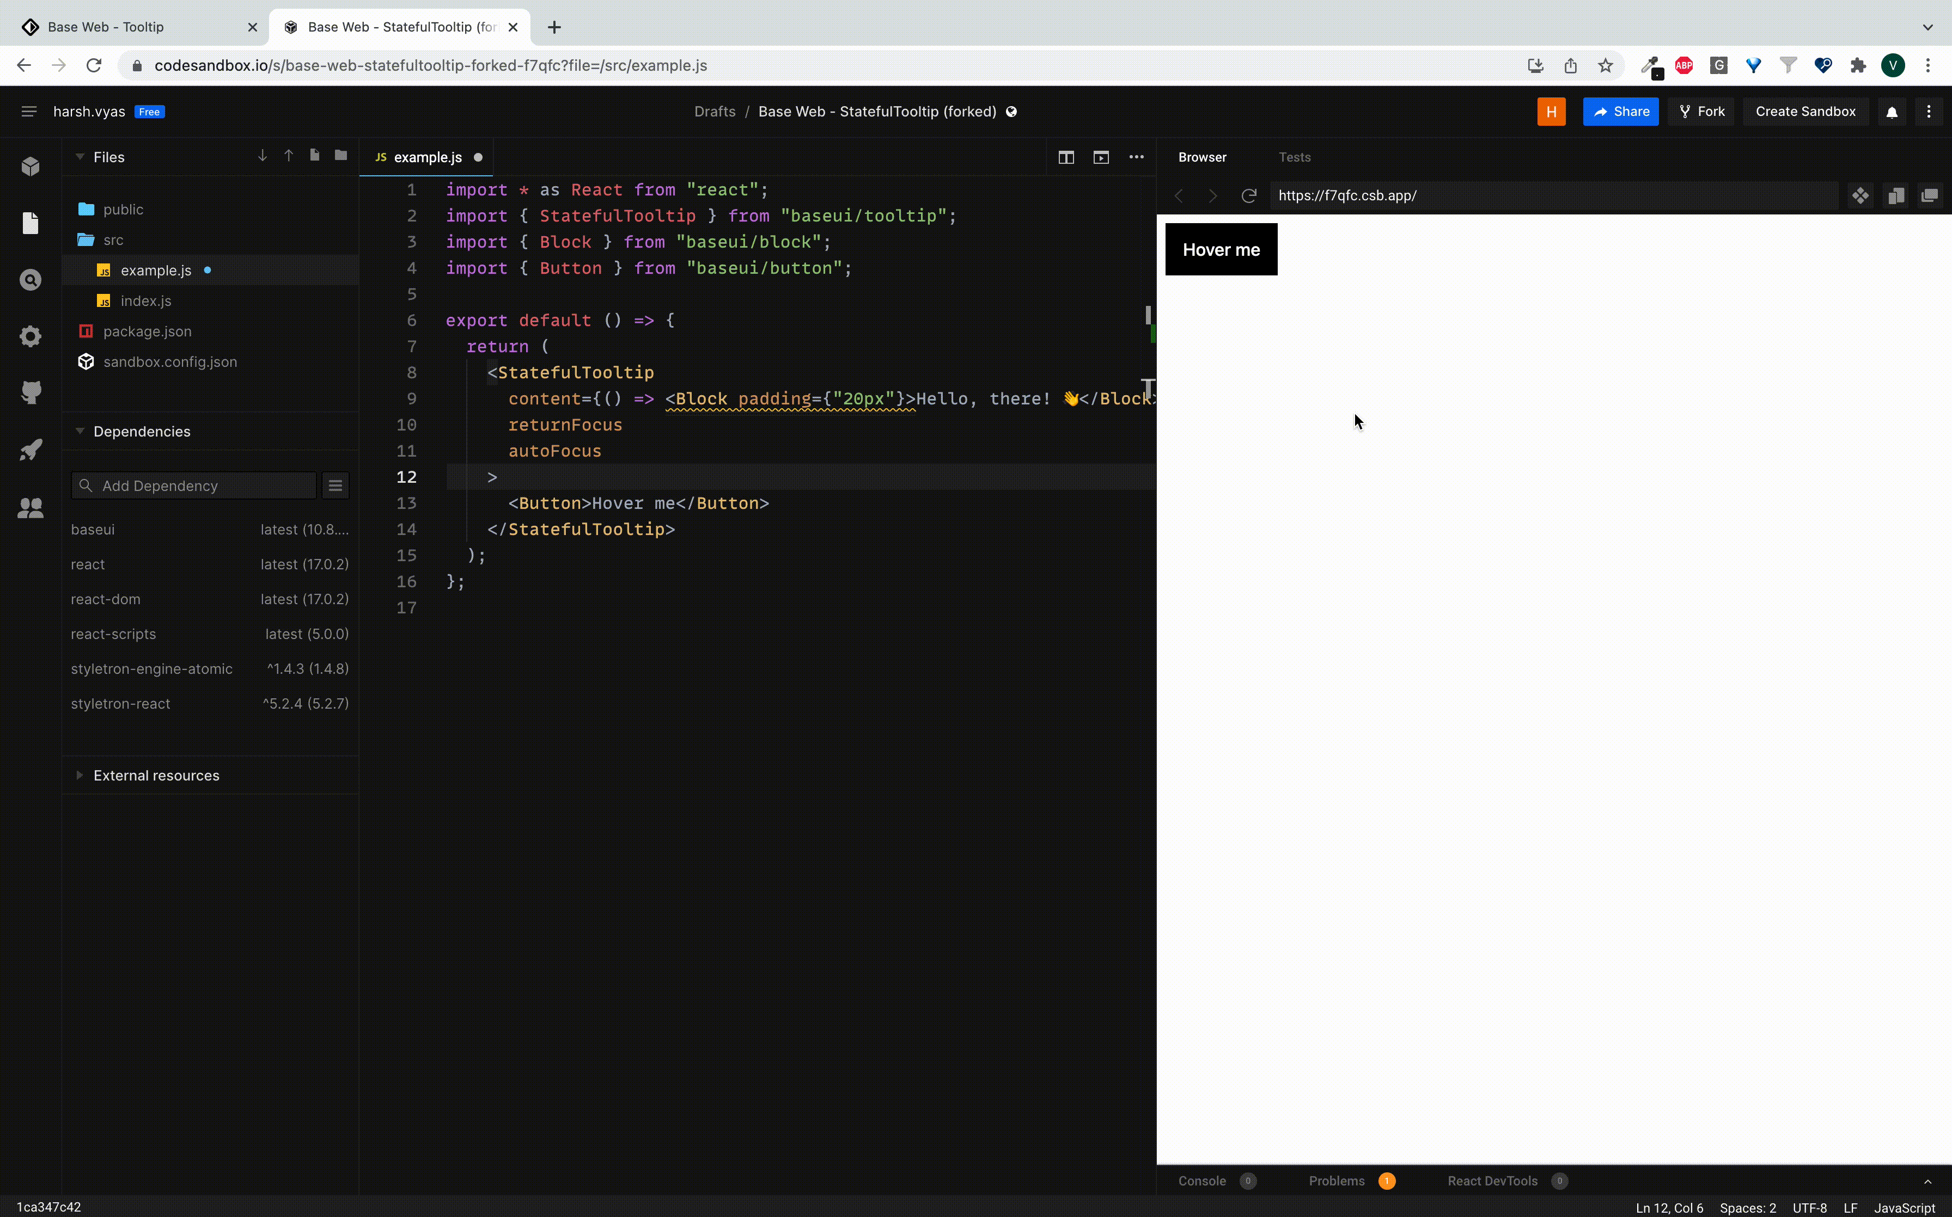Toggle the hamburger menu next to harsh.vyas
1952x1217 pixels.
29,111
